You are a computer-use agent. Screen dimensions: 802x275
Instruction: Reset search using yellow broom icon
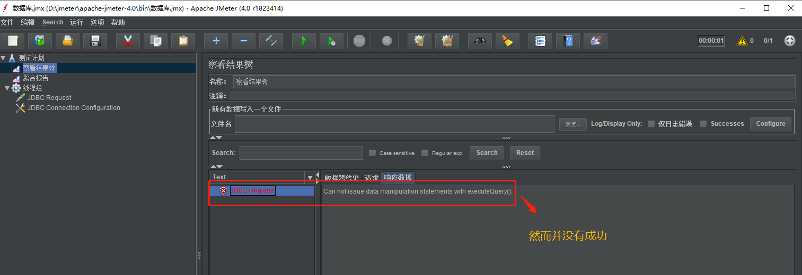pos(507,41)
